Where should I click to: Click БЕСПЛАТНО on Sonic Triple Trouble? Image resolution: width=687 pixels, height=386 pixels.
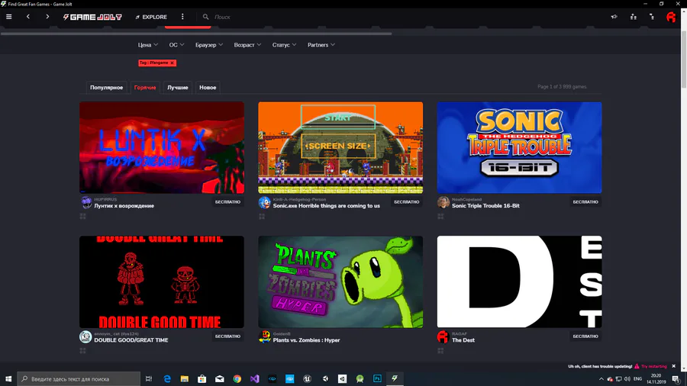pos(585,202)
